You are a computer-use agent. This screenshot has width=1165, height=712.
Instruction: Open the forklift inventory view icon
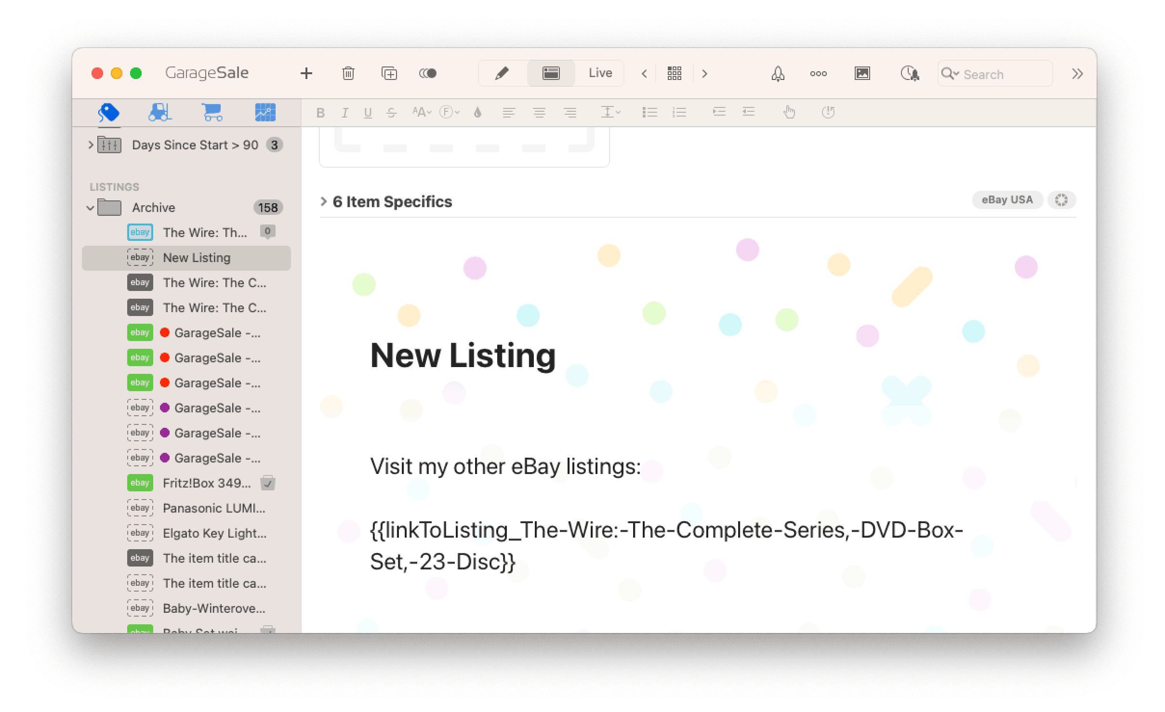[x=160, y=112]
